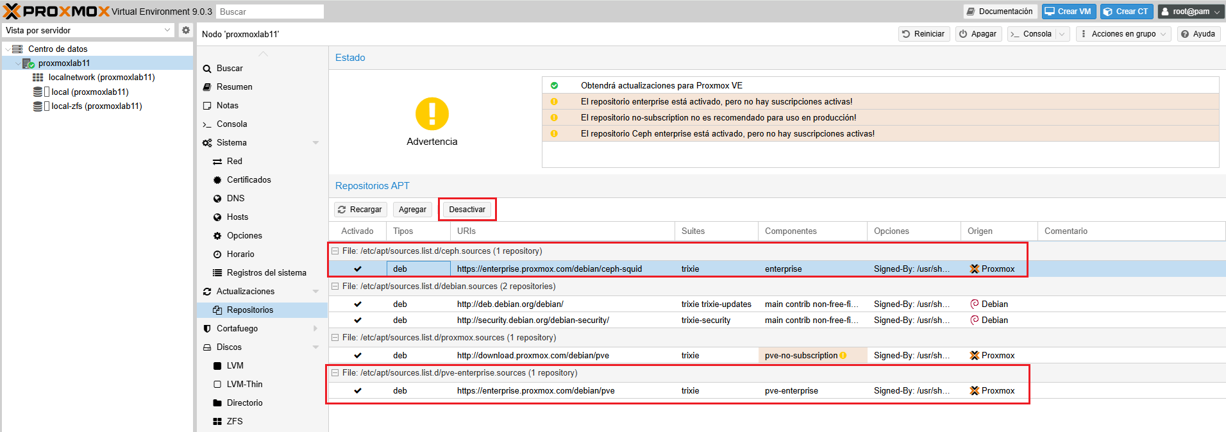Open Resumen menu entry

(x=262, y=87)
